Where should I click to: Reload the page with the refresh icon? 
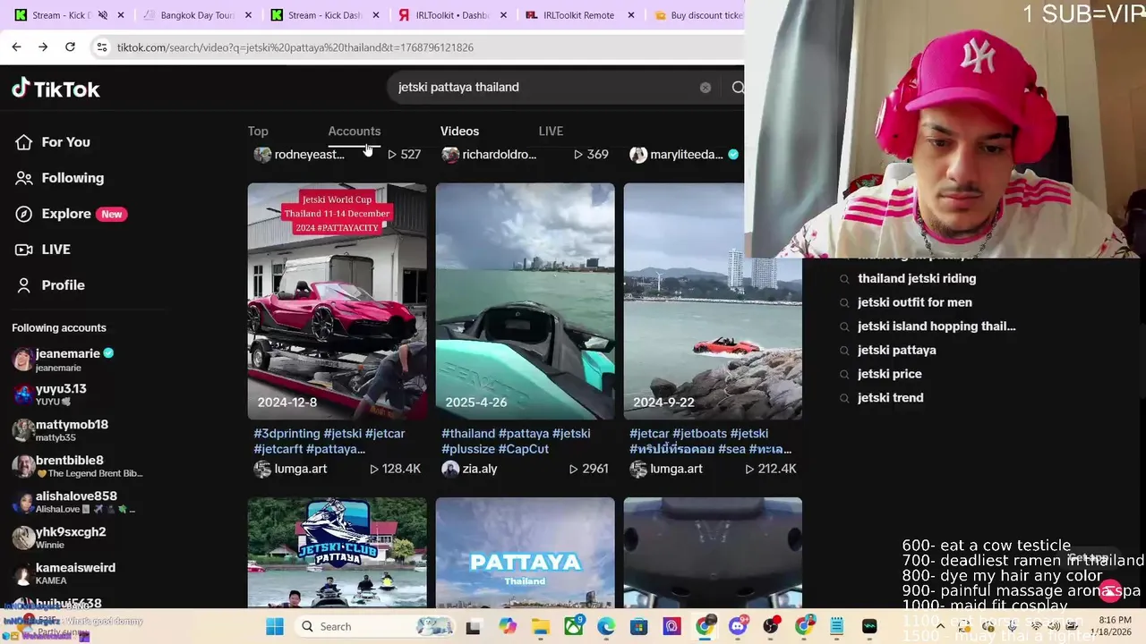point(70,47)
